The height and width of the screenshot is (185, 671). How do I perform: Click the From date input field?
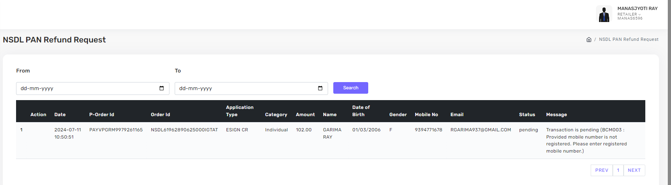(x=86, y=88)
